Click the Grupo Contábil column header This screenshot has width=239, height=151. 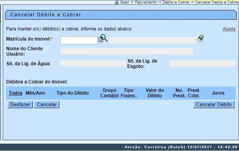pyautogui.click(x=109, y=93)
